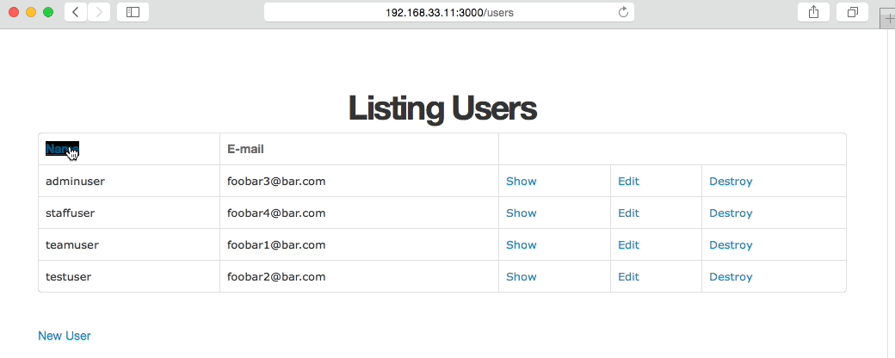Open the New User link
The width and height of the screenshot is (895, 358).
[64, 336]
